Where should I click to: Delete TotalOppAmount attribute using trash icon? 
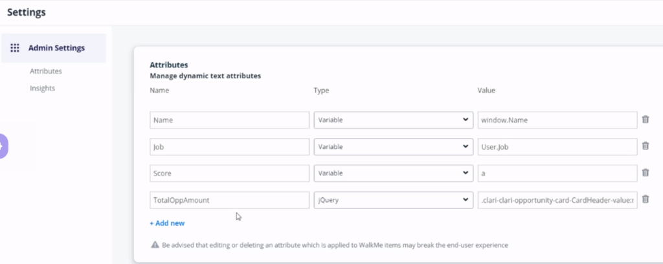[645, 200]
